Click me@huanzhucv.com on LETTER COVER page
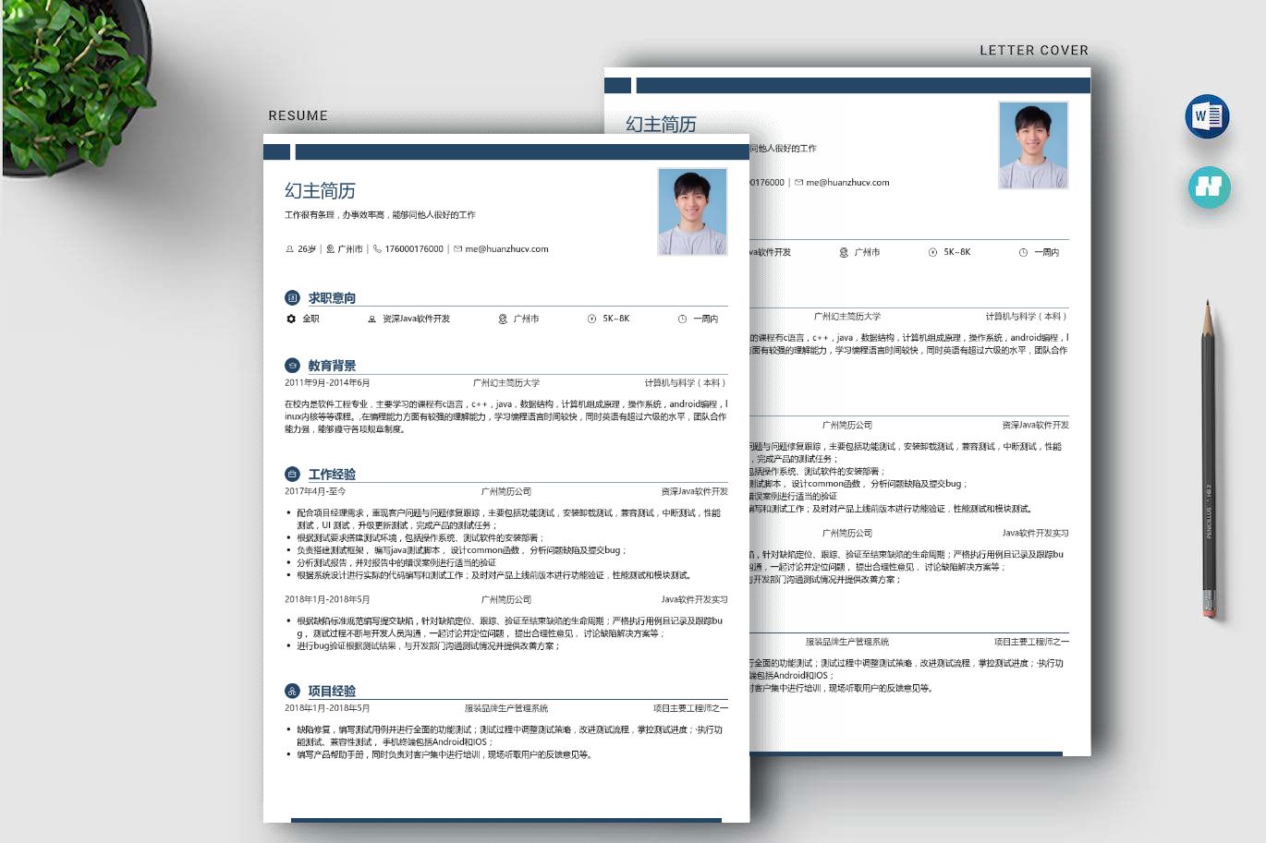1266x843 pixels. tap(847, 183)
